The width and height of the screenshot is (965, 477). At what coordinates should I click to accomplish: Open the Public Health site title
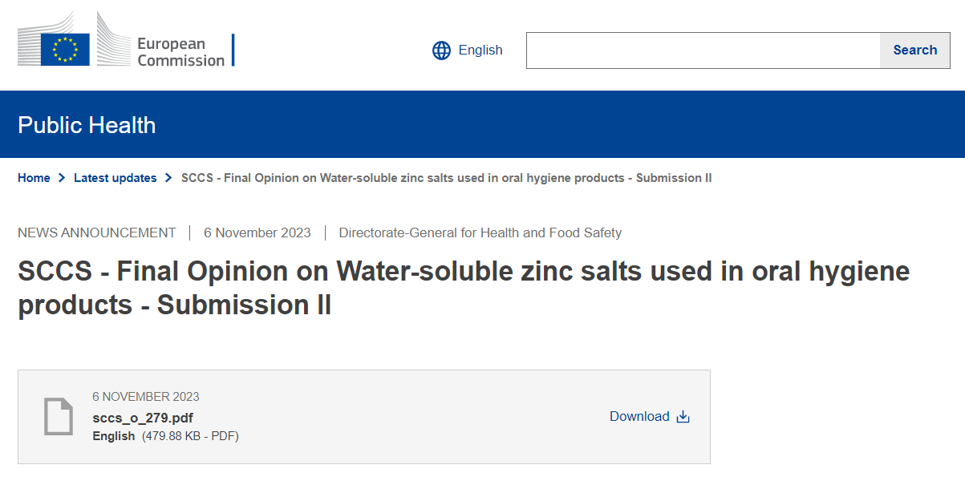[87, 125]
